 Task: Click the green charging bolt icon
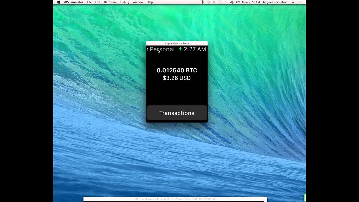point(180,49)
